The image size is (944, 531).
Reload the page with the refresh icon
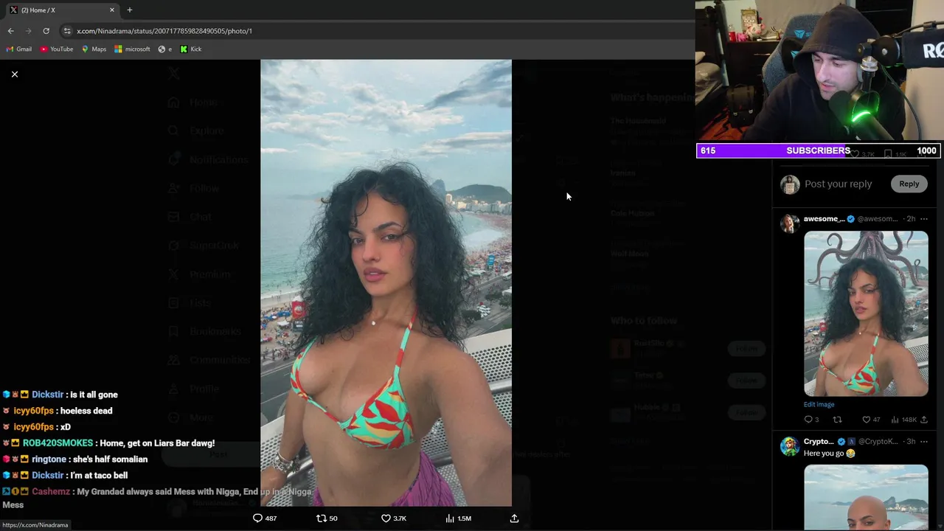tap(46, 31)
